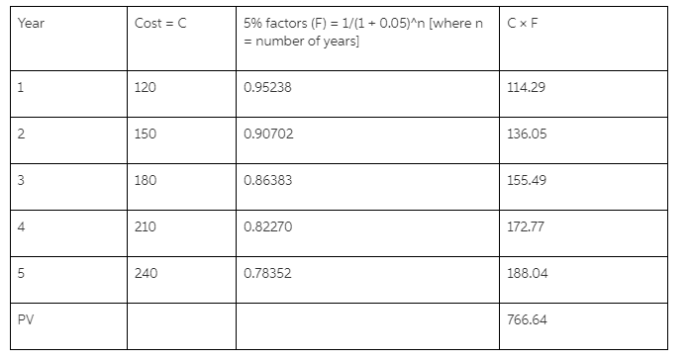The height and width of the screenshot is (360, 690).
Task: Click the cost value 240
Action: (x=146, y=273)
